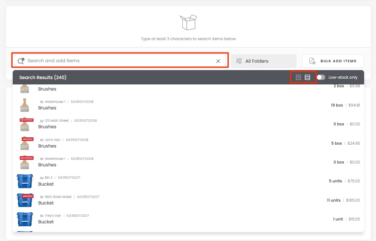This screenshot has height=241, width=376.
Task: Click the folder icon next to Jon's Van
Action: tap(42, 140)
